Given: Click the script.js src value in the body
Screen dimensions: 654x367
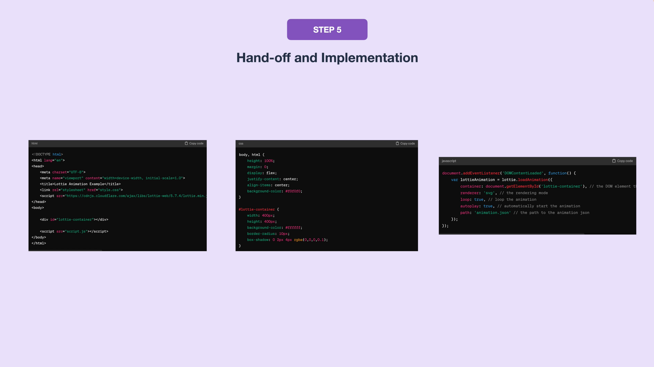Looking at the screenshot, I should 76,231.
